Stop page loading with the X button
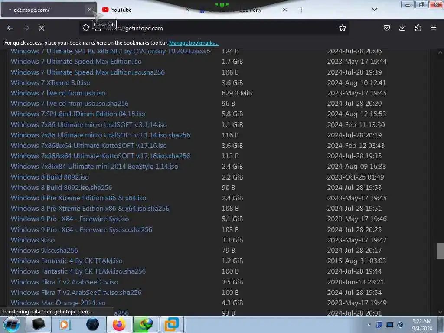The height and width of the screenshot is (333, 444). (42, 28)
